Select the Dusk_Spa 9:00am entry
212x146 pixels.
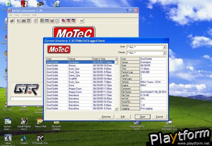click(80, 69)
